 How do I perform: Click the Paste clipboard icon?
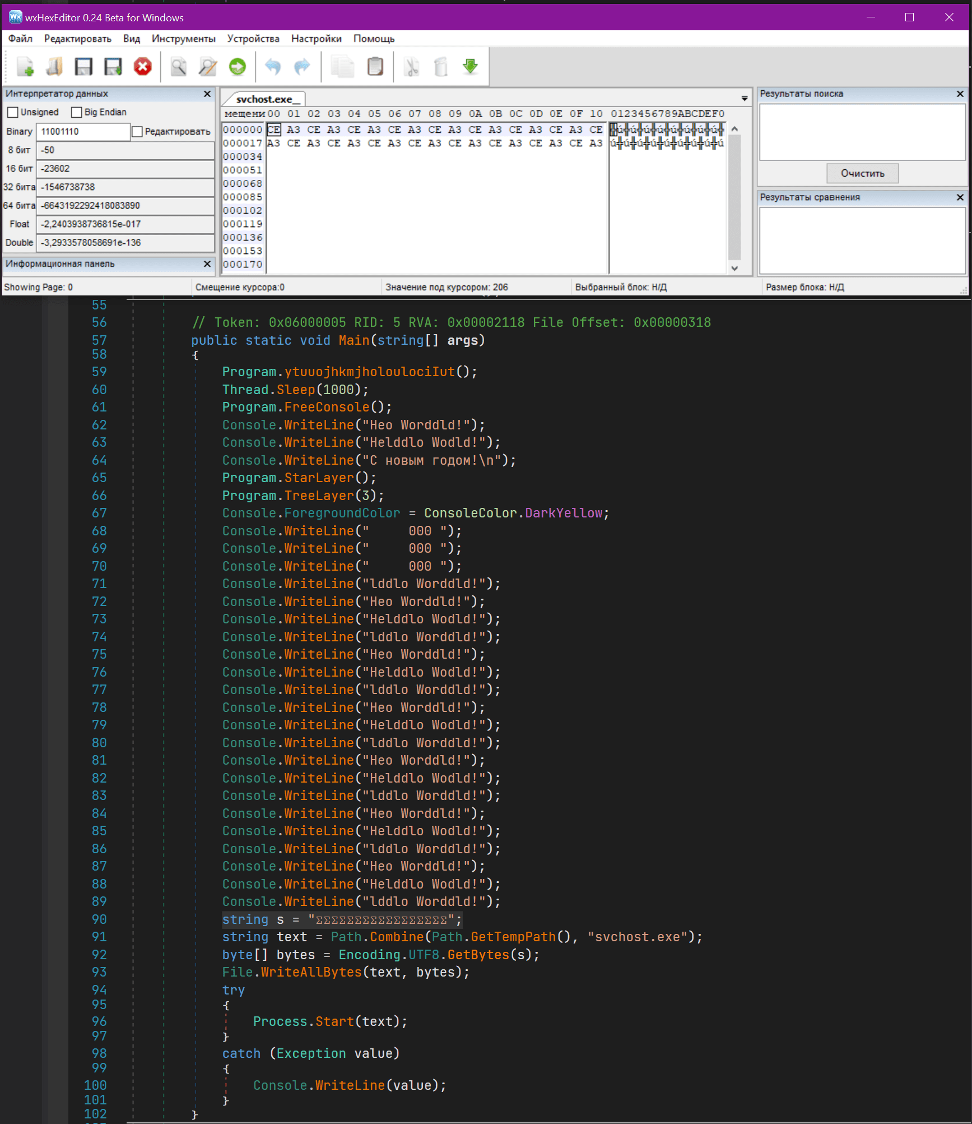coord(375,67)
